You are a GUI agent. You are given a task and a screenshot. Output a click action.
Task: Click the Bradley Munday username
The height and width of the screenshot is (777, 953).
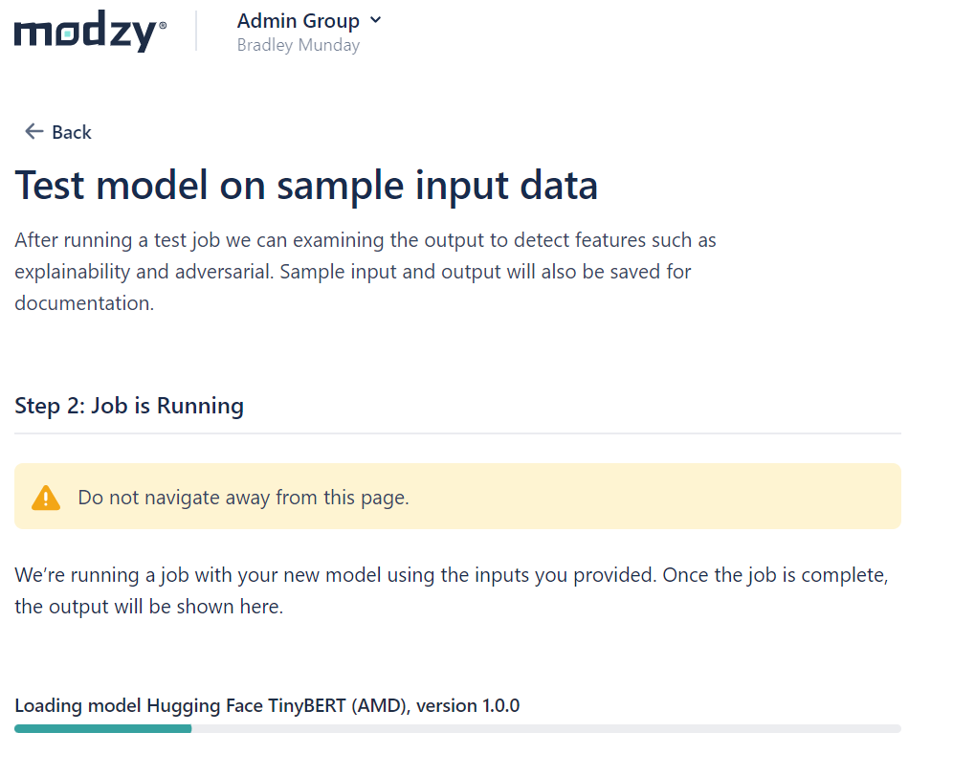point(299,44)
